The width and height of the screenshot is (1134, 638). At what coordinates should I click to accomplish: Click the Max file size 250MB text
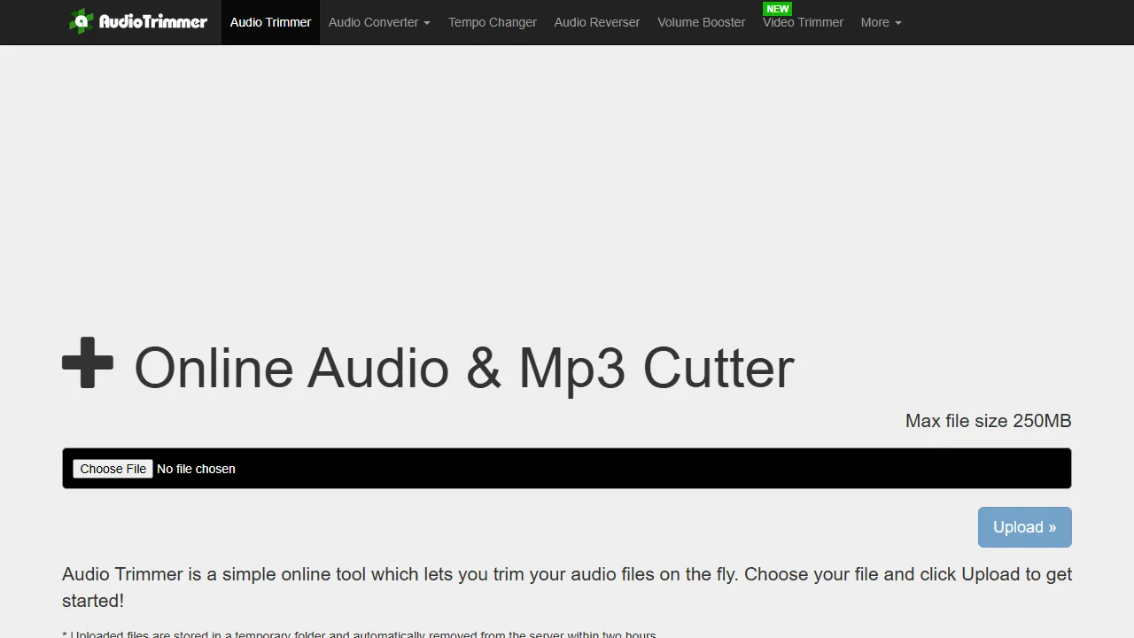click(988, 421)
